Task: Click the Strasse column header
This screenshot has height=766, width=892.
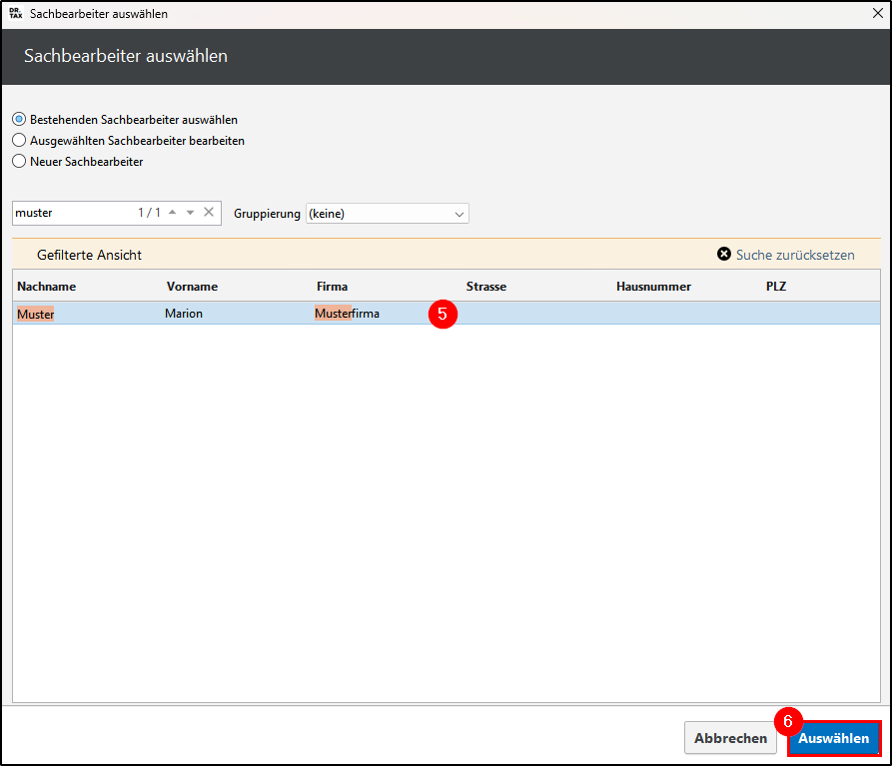Action: pos(486,287)
